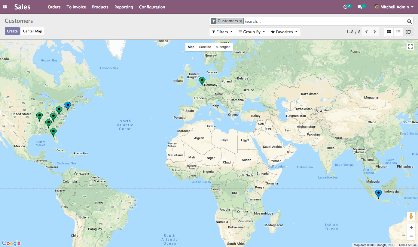The height and width of the screenshot is (247, 418).
Task: Switch to map view icon
Action: tap(408, 32)
